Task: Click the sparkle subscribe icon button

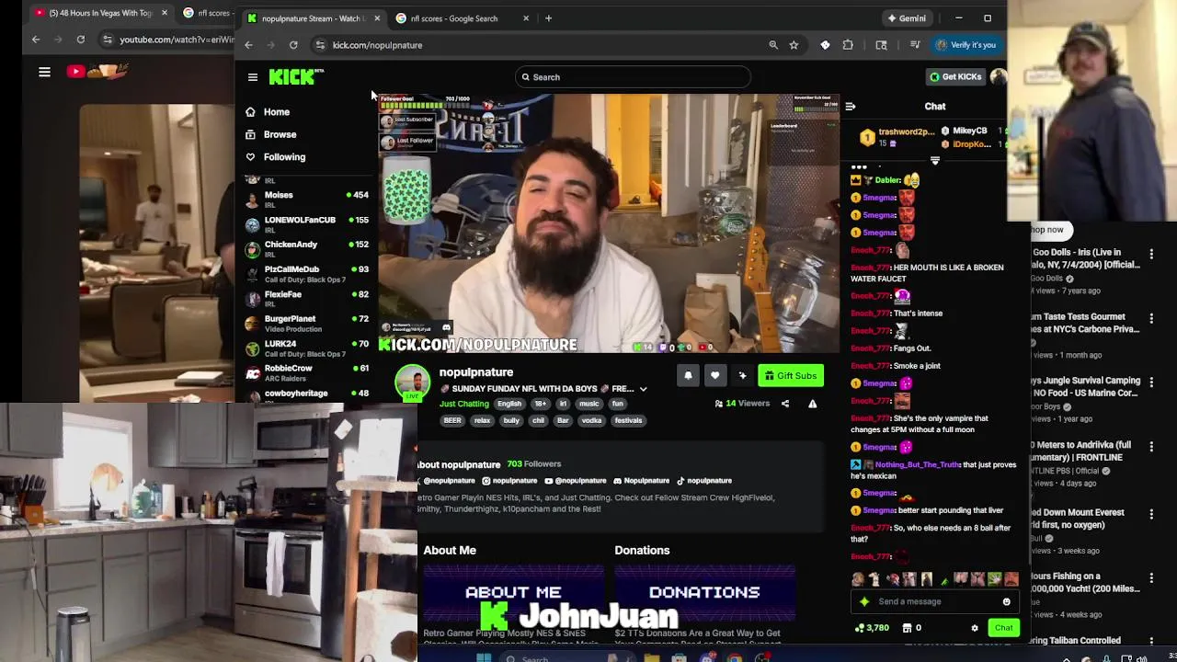Action: [x=742, y=375]
